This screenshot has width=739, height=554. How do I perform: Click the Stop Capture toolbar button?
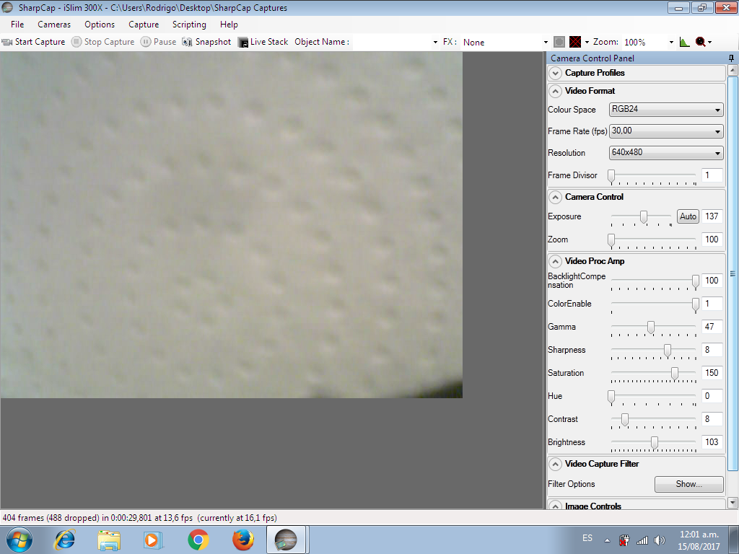click(102, 42)
